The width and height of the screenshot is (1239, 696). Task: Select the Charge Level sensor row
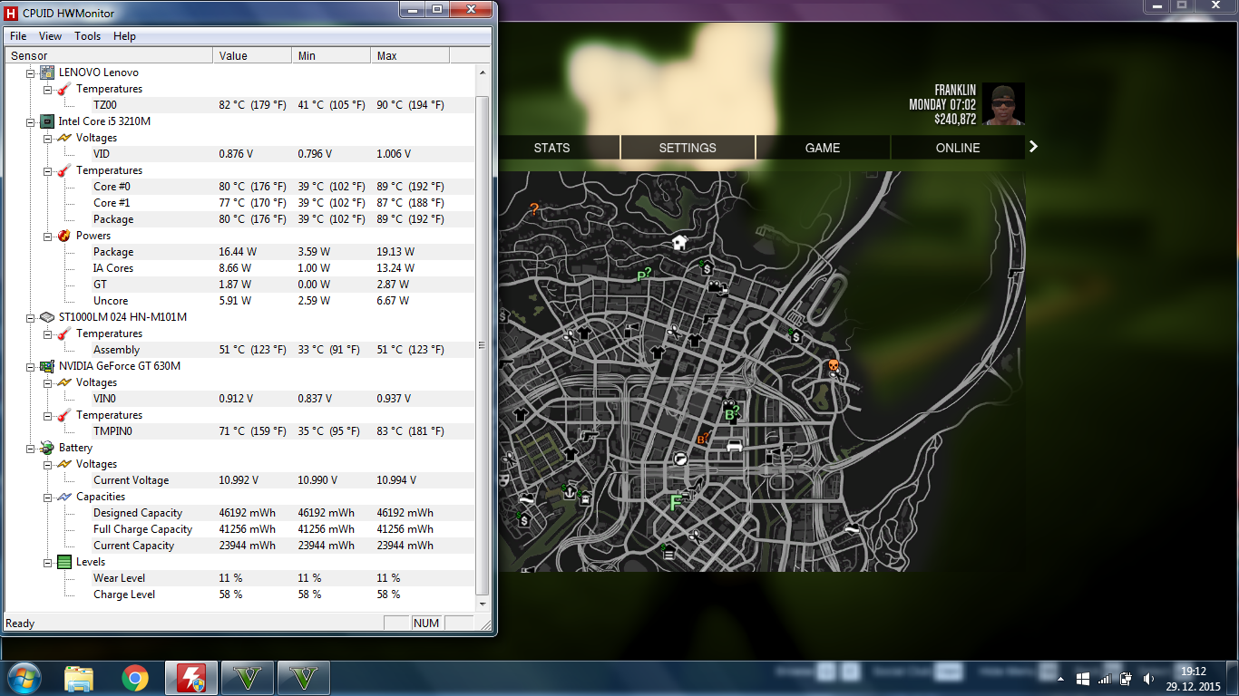click(124, 594)
